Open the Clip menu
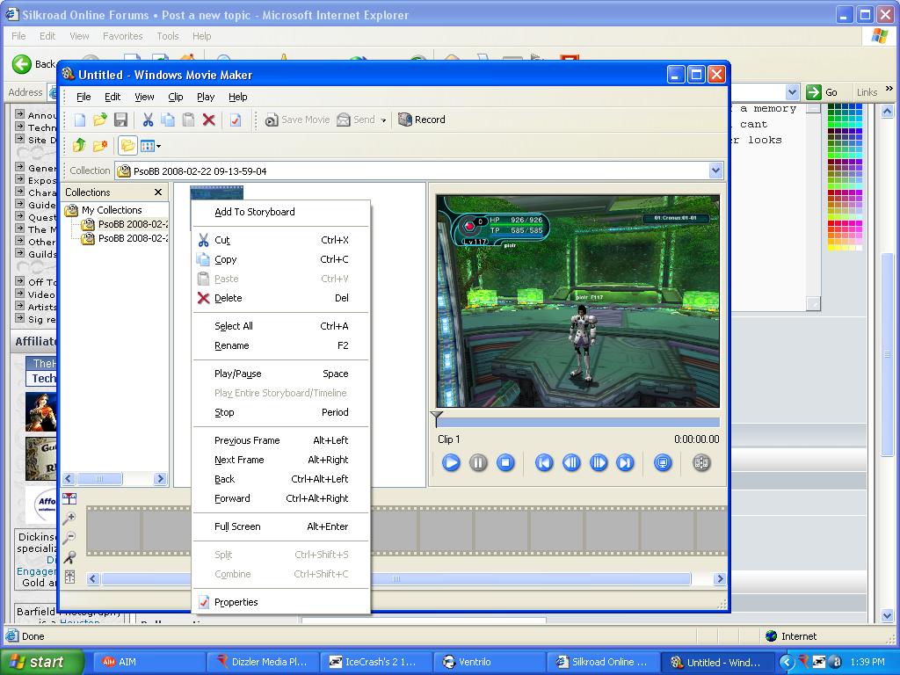This screenshot has width=900, height=675. click(x=174, y=97)
